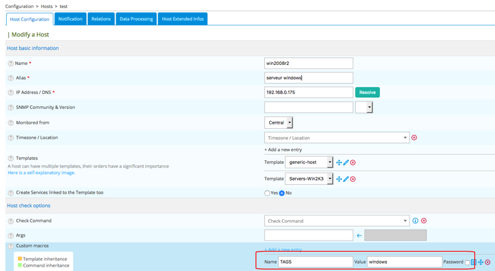This screenshot has height=271, width=495.
Task: Delete the Servers-Win2K3 template entry
Action: coord(353,179)
